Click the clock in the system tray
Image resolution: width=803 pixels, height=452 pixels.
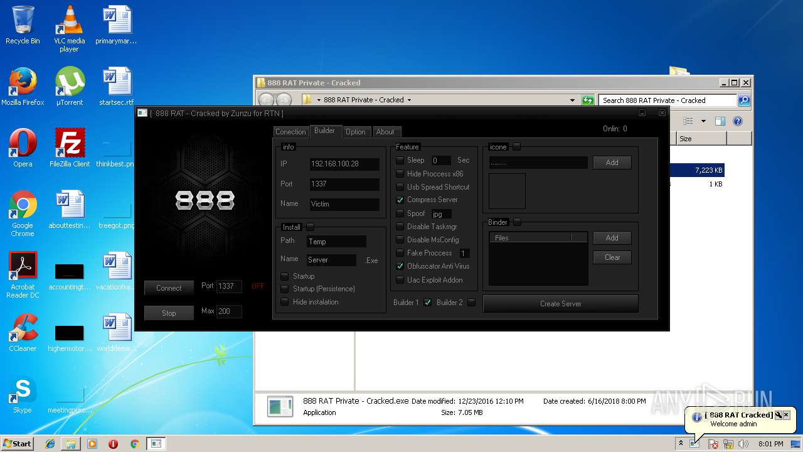770,444
